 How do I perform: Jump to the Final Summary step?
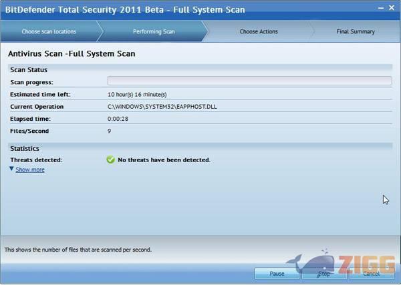pos(355,31)
